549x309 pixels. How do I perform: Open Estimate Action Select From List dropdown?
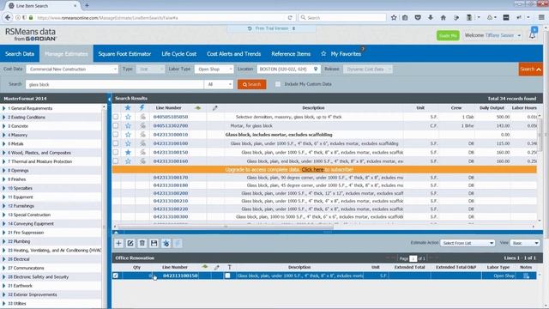pos(468,243)
